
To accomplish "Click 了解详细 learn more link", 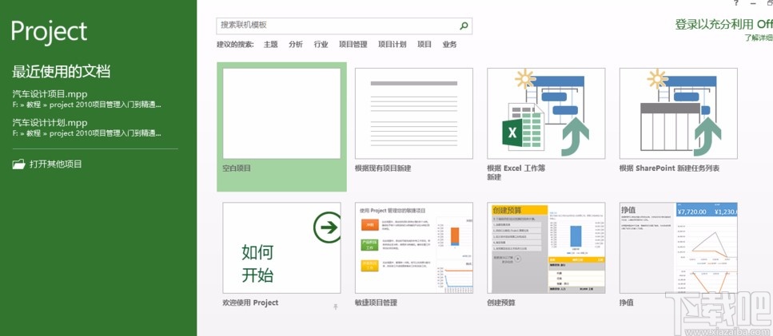I will click(x=759, y=38).
